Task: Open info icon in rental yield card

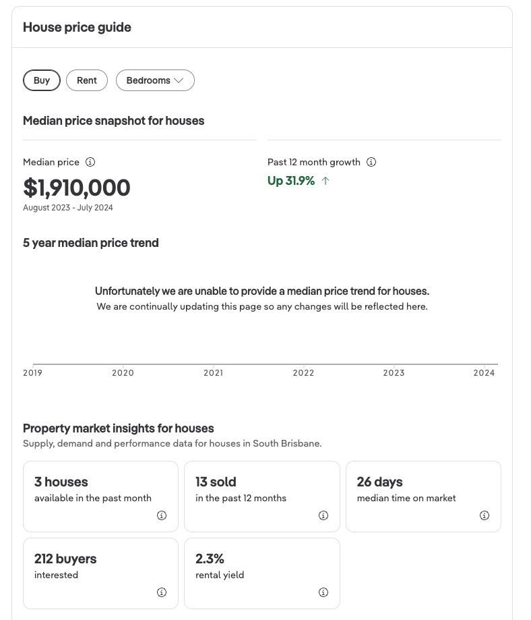Action: point(323,592)
